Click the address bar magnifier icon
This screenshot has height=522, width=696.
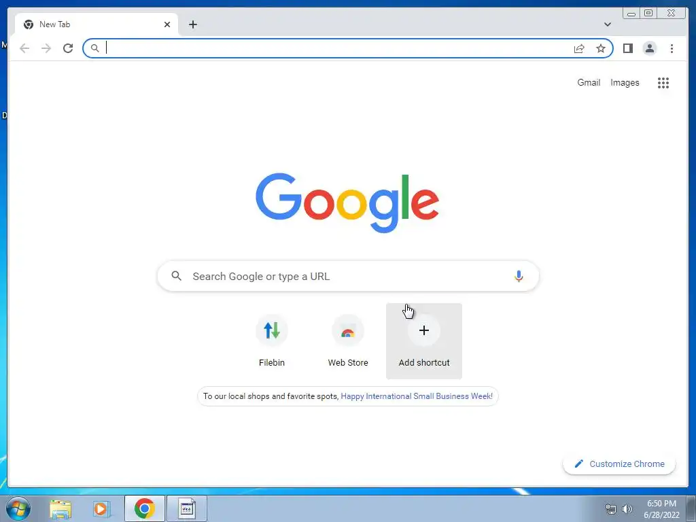[94, 48]
